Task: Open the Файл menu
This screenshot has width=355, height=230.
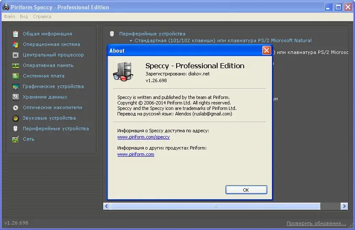Action: point(9,16)
